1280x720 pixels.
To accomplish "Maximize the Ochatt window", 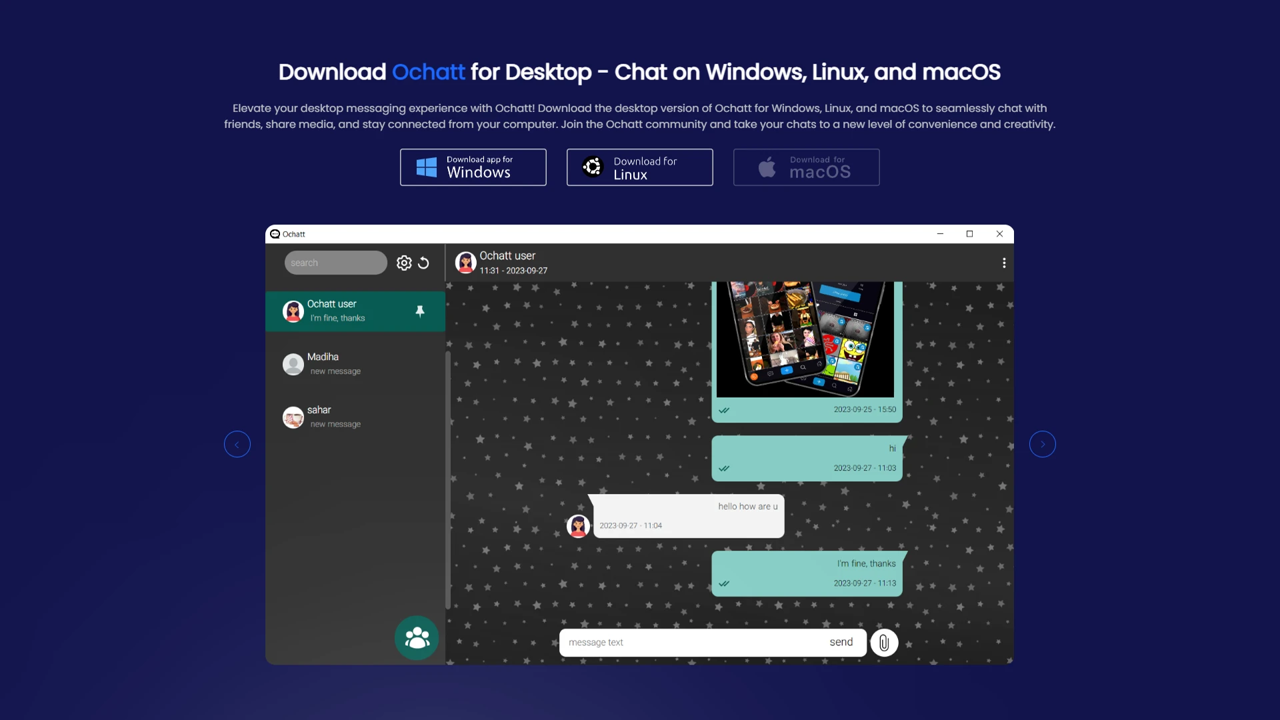I will pyautogui.click(x=969, y=234).
